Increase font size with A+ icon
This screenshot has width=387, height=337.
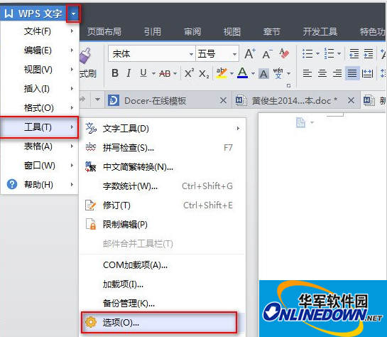coord(250,53)
